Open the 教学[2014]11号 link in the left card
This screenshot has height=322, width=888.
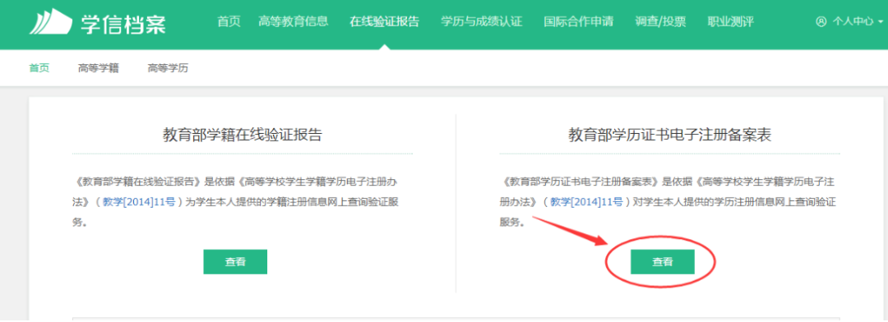tap(140, 202)
